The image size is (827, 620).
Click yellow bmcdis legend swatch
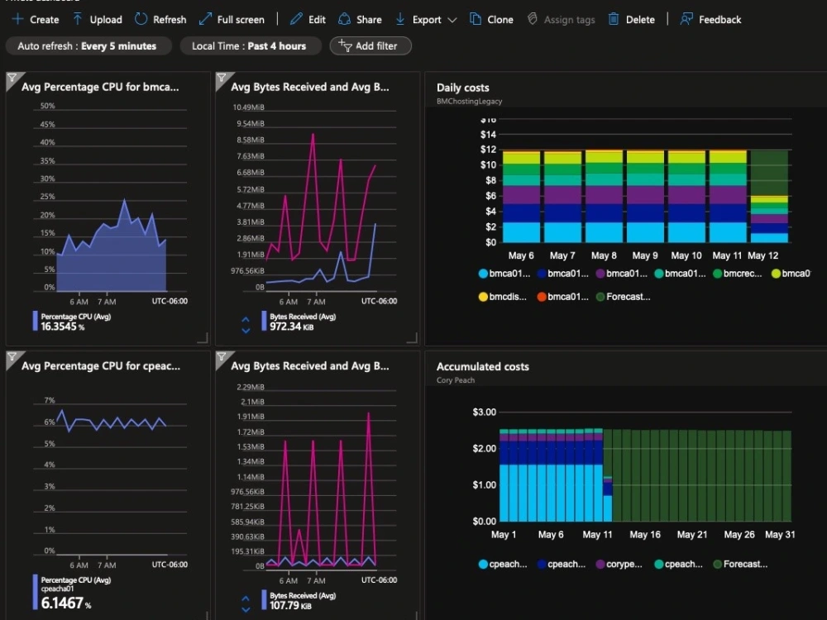(x=483, y=297)
